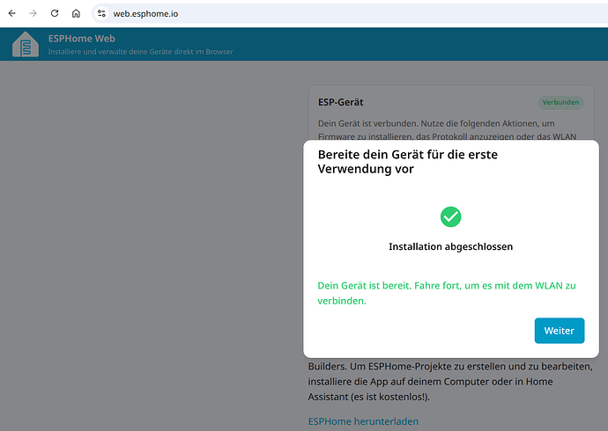Click the green Dein Gerät ist bereit message

click(x=447, y=293)
